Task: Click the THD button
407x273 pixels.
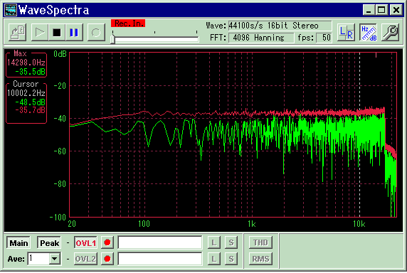Action: [x=260, y=242]
